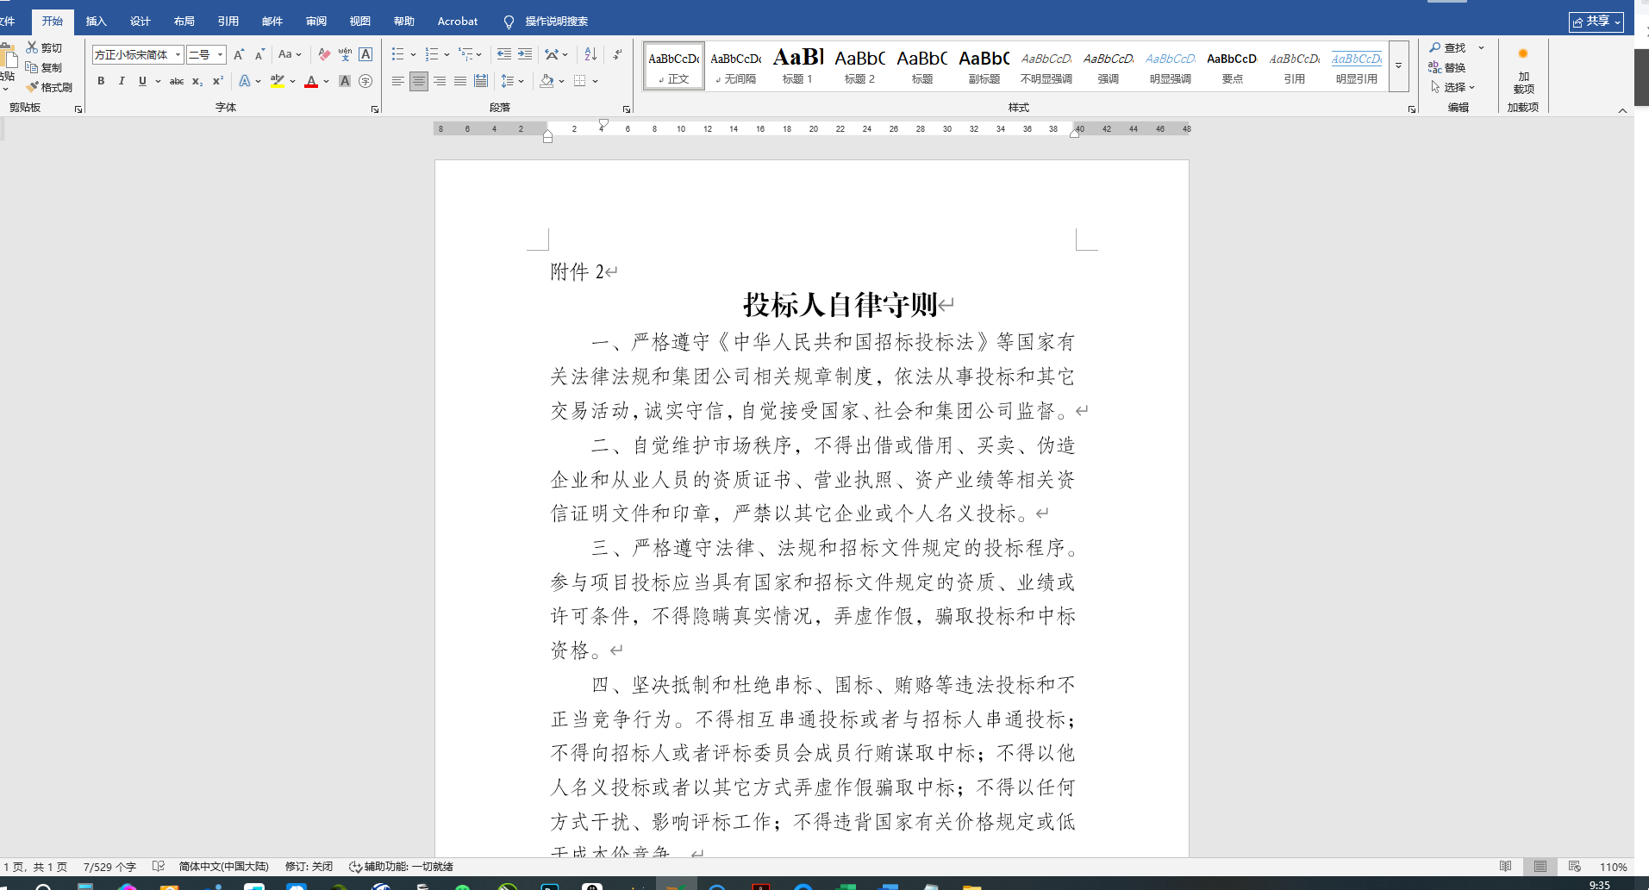Open the Insert (插入) tab

tap(97, 22)
